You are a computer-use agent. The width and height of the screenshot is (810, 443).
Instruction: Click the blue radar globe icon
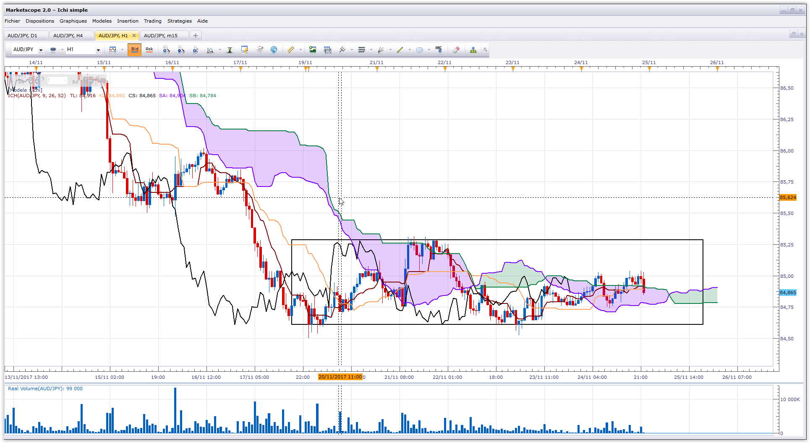[274, 50]
